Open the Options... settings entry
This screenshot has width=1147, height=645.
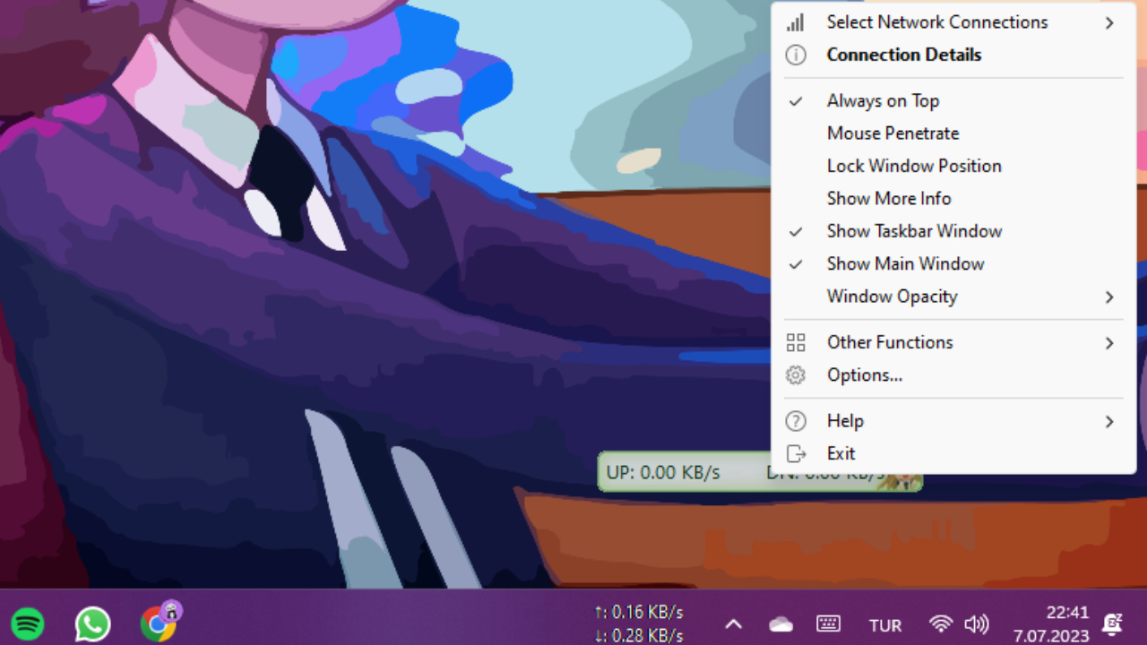pos(864,375)
